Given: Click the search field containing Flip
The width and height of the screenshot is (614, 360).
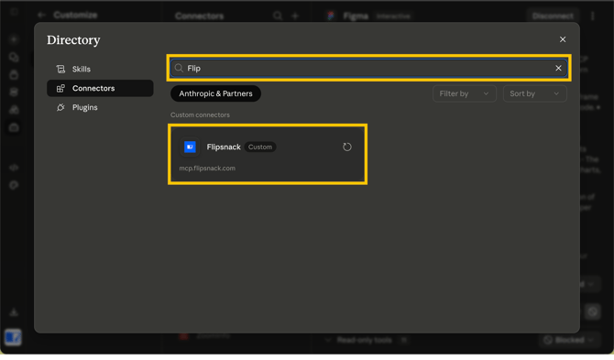Looking at the screenshot, I should (x=368, y=69).
